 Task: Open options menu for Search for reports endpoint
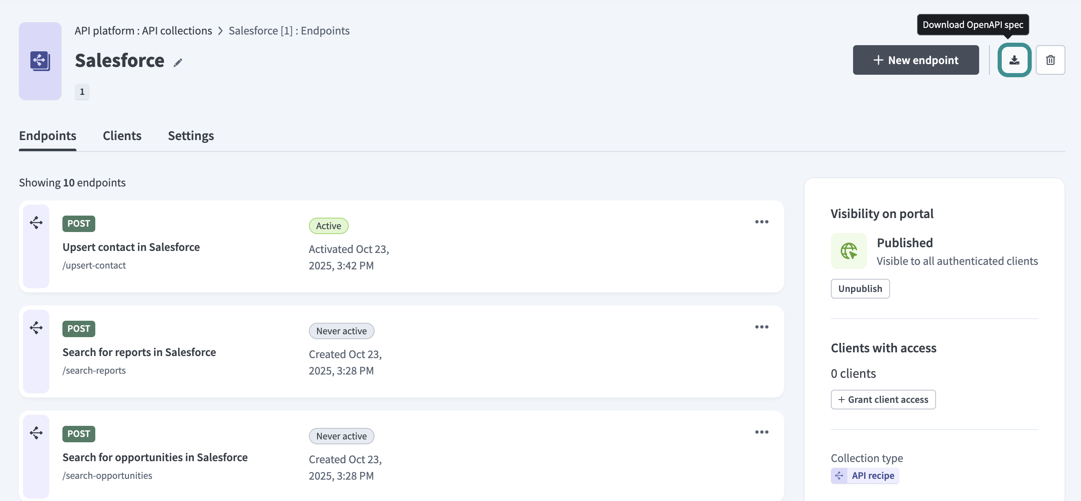click(x=761, y=326)
